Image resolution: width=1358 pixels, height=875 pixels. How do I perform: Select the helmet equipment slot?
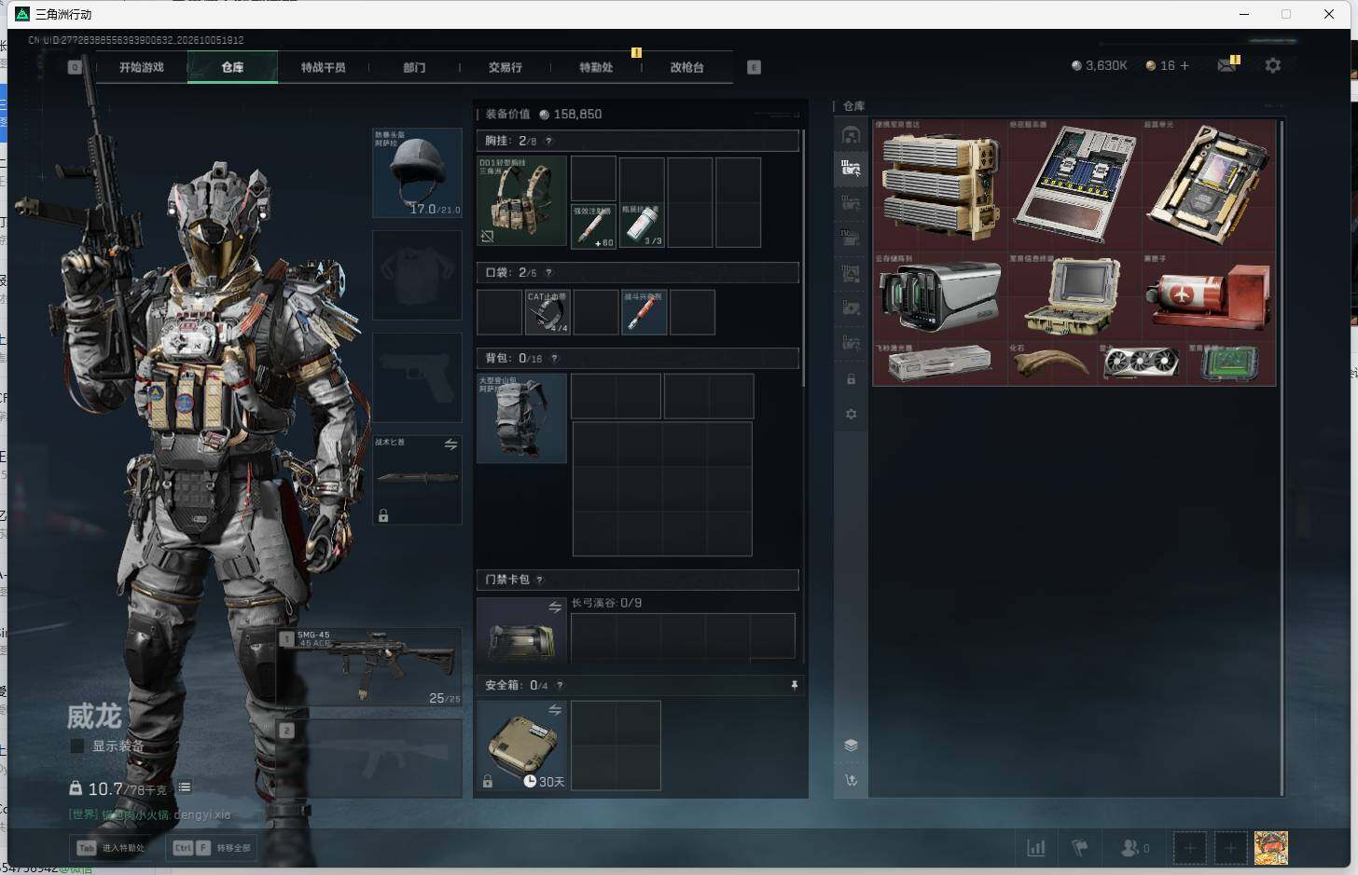tap(417, 172)
